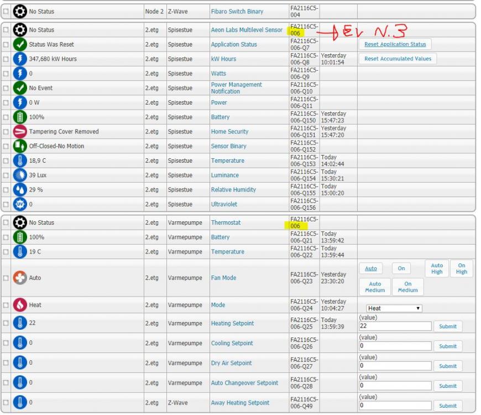
Task: Click the Cooling Setpoint value input field
Action: tap(395, 346)
